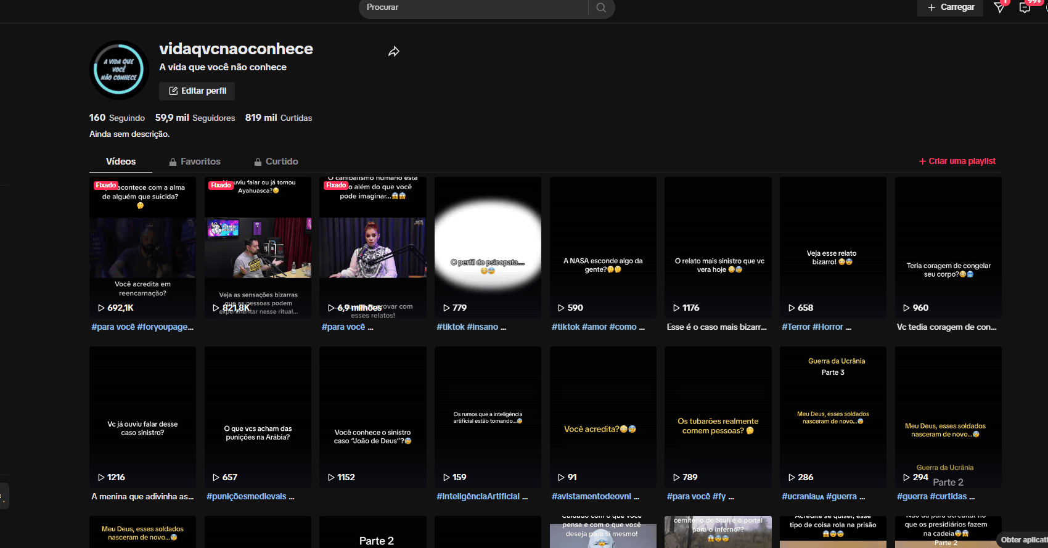Click the Editar perfil button
The height and width of the screenshot is (548, 1048).
pyautogui.click(x=197, y=91)
